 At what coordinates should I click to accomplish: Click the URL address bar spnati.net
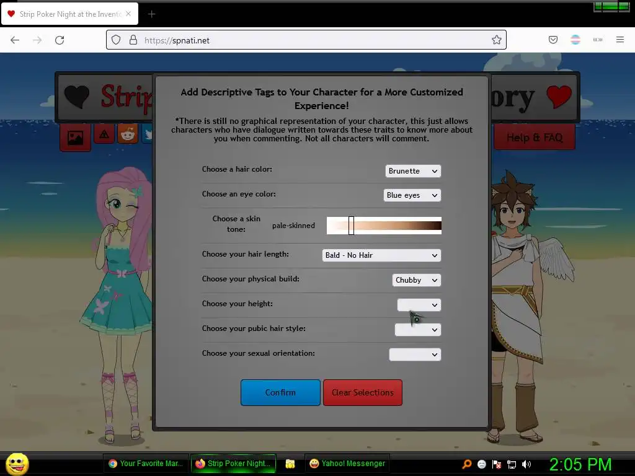click(306, 40)
